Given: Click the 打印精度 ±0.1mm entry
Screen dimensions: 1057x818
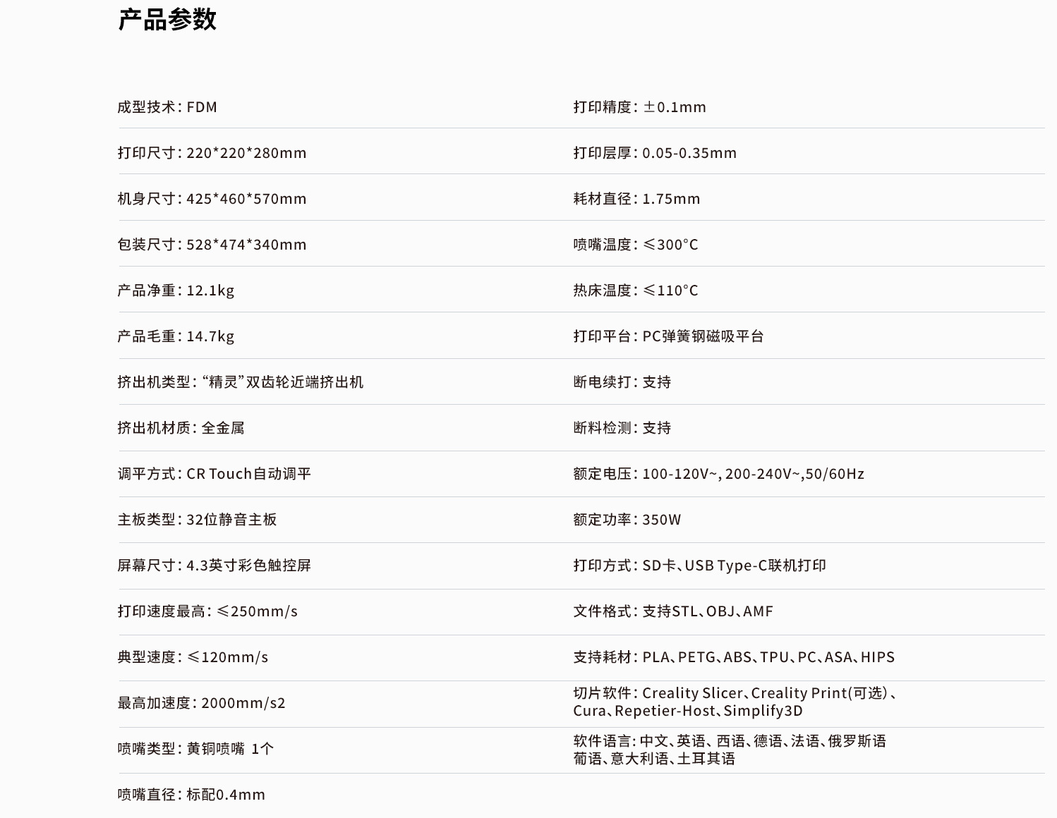Looking at the screenshot, I should click(639, 107).
